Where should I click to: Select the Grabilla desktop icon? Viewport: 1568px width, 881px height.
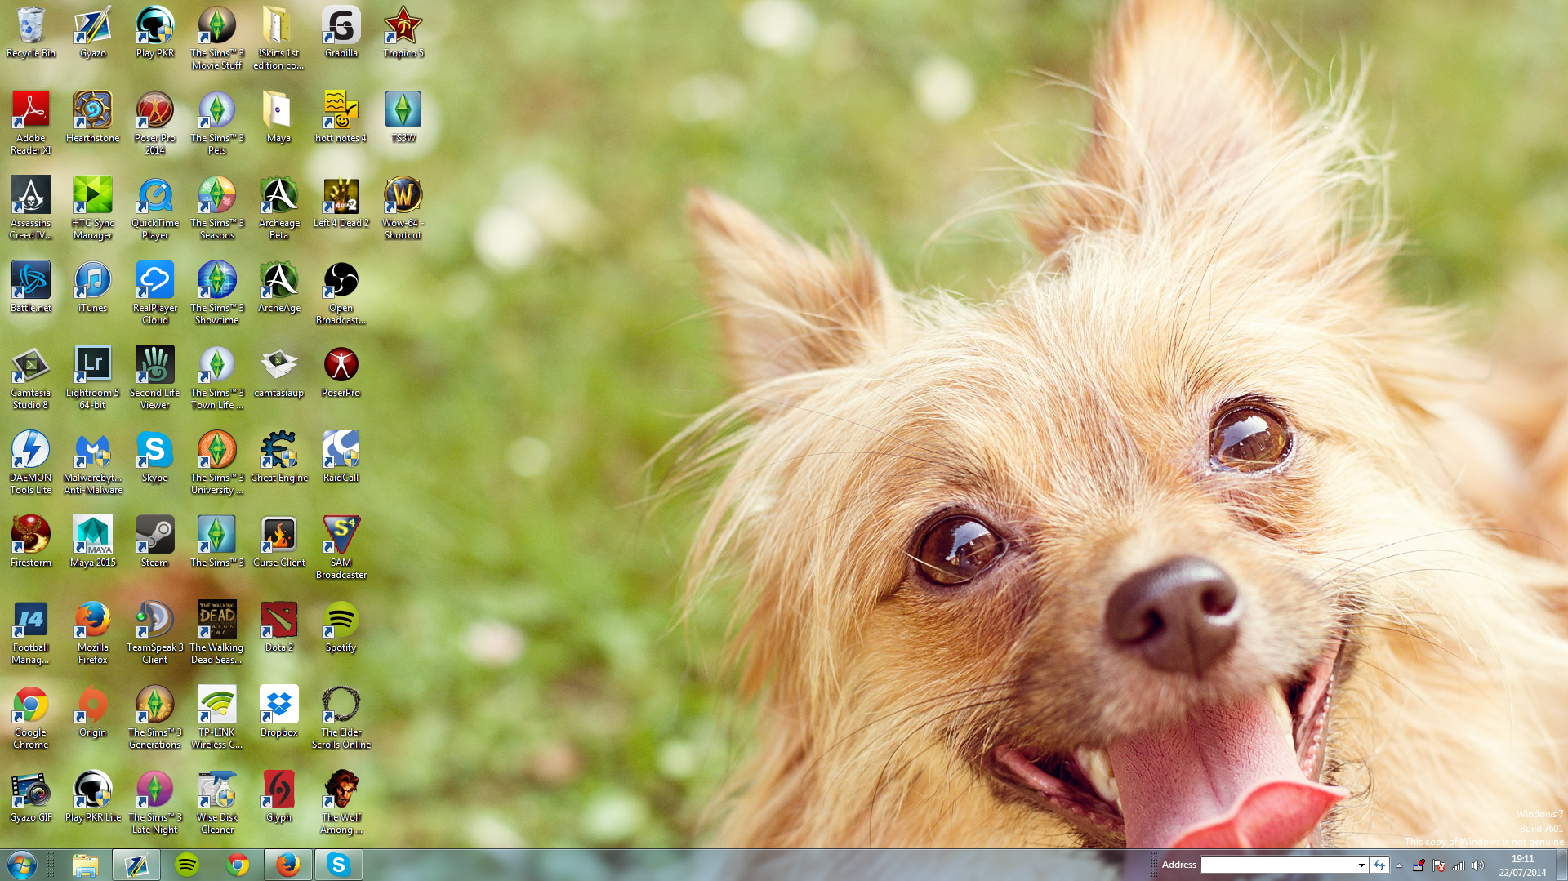[x=341, y=33]
